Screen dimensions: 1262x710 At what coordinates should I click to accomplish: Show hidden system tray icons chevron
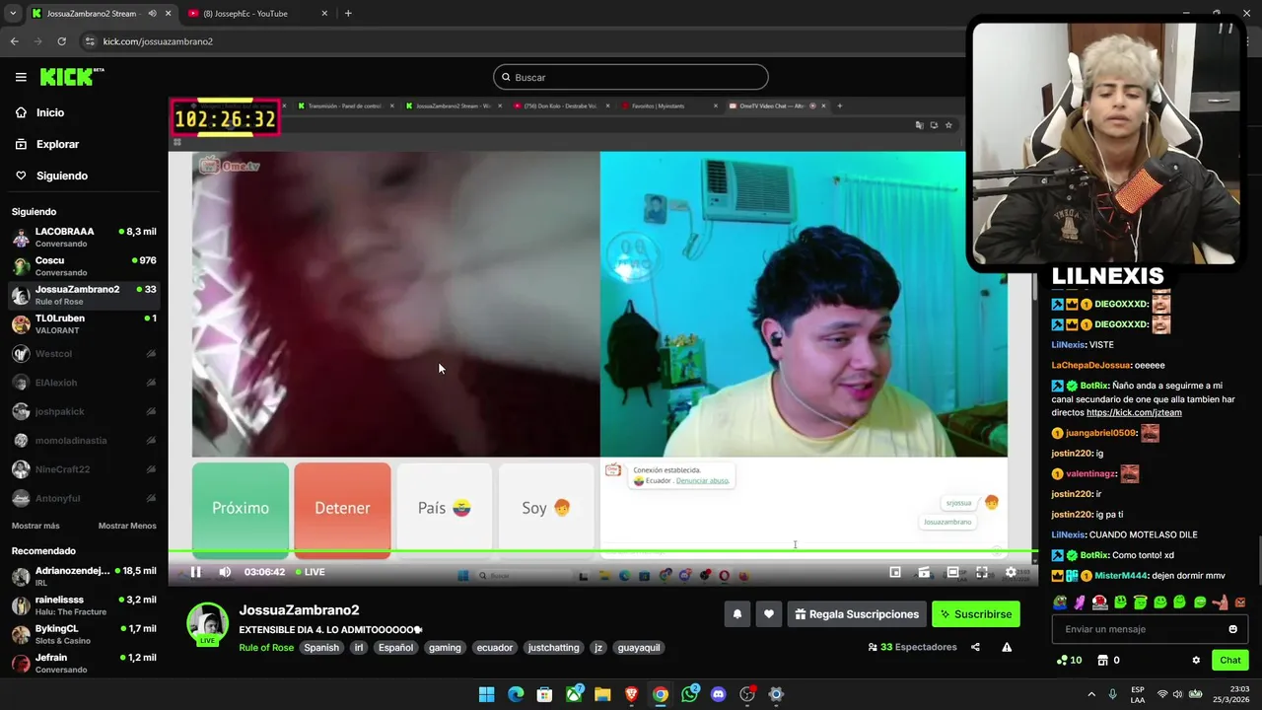1091,694
